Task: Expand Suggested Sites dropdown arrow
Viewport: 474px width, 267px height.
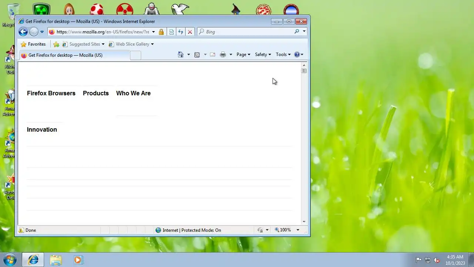Action: tap(103, 44)
